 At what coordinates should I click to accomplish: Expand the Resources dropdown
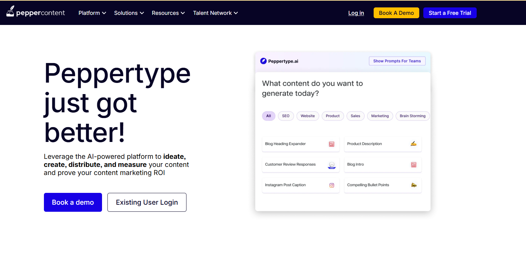pos(168,13)
